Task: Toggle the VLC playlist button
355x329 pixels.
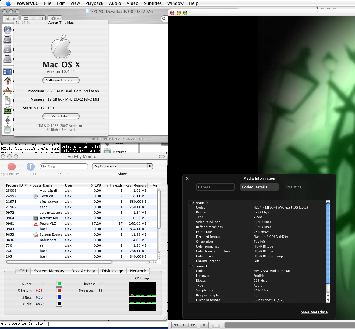Action: (216, 325)
